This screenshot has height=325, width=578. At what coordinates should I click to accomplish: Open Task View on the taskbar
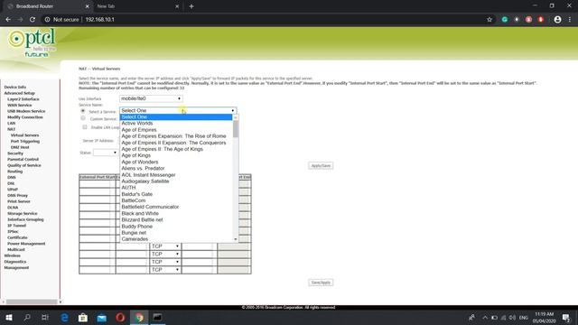[45, 317]
